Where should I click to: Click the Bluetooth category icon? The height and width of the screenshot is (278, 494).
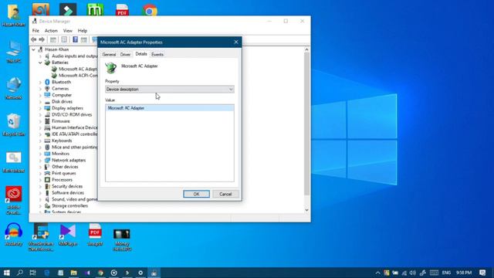tap(47, 82)
